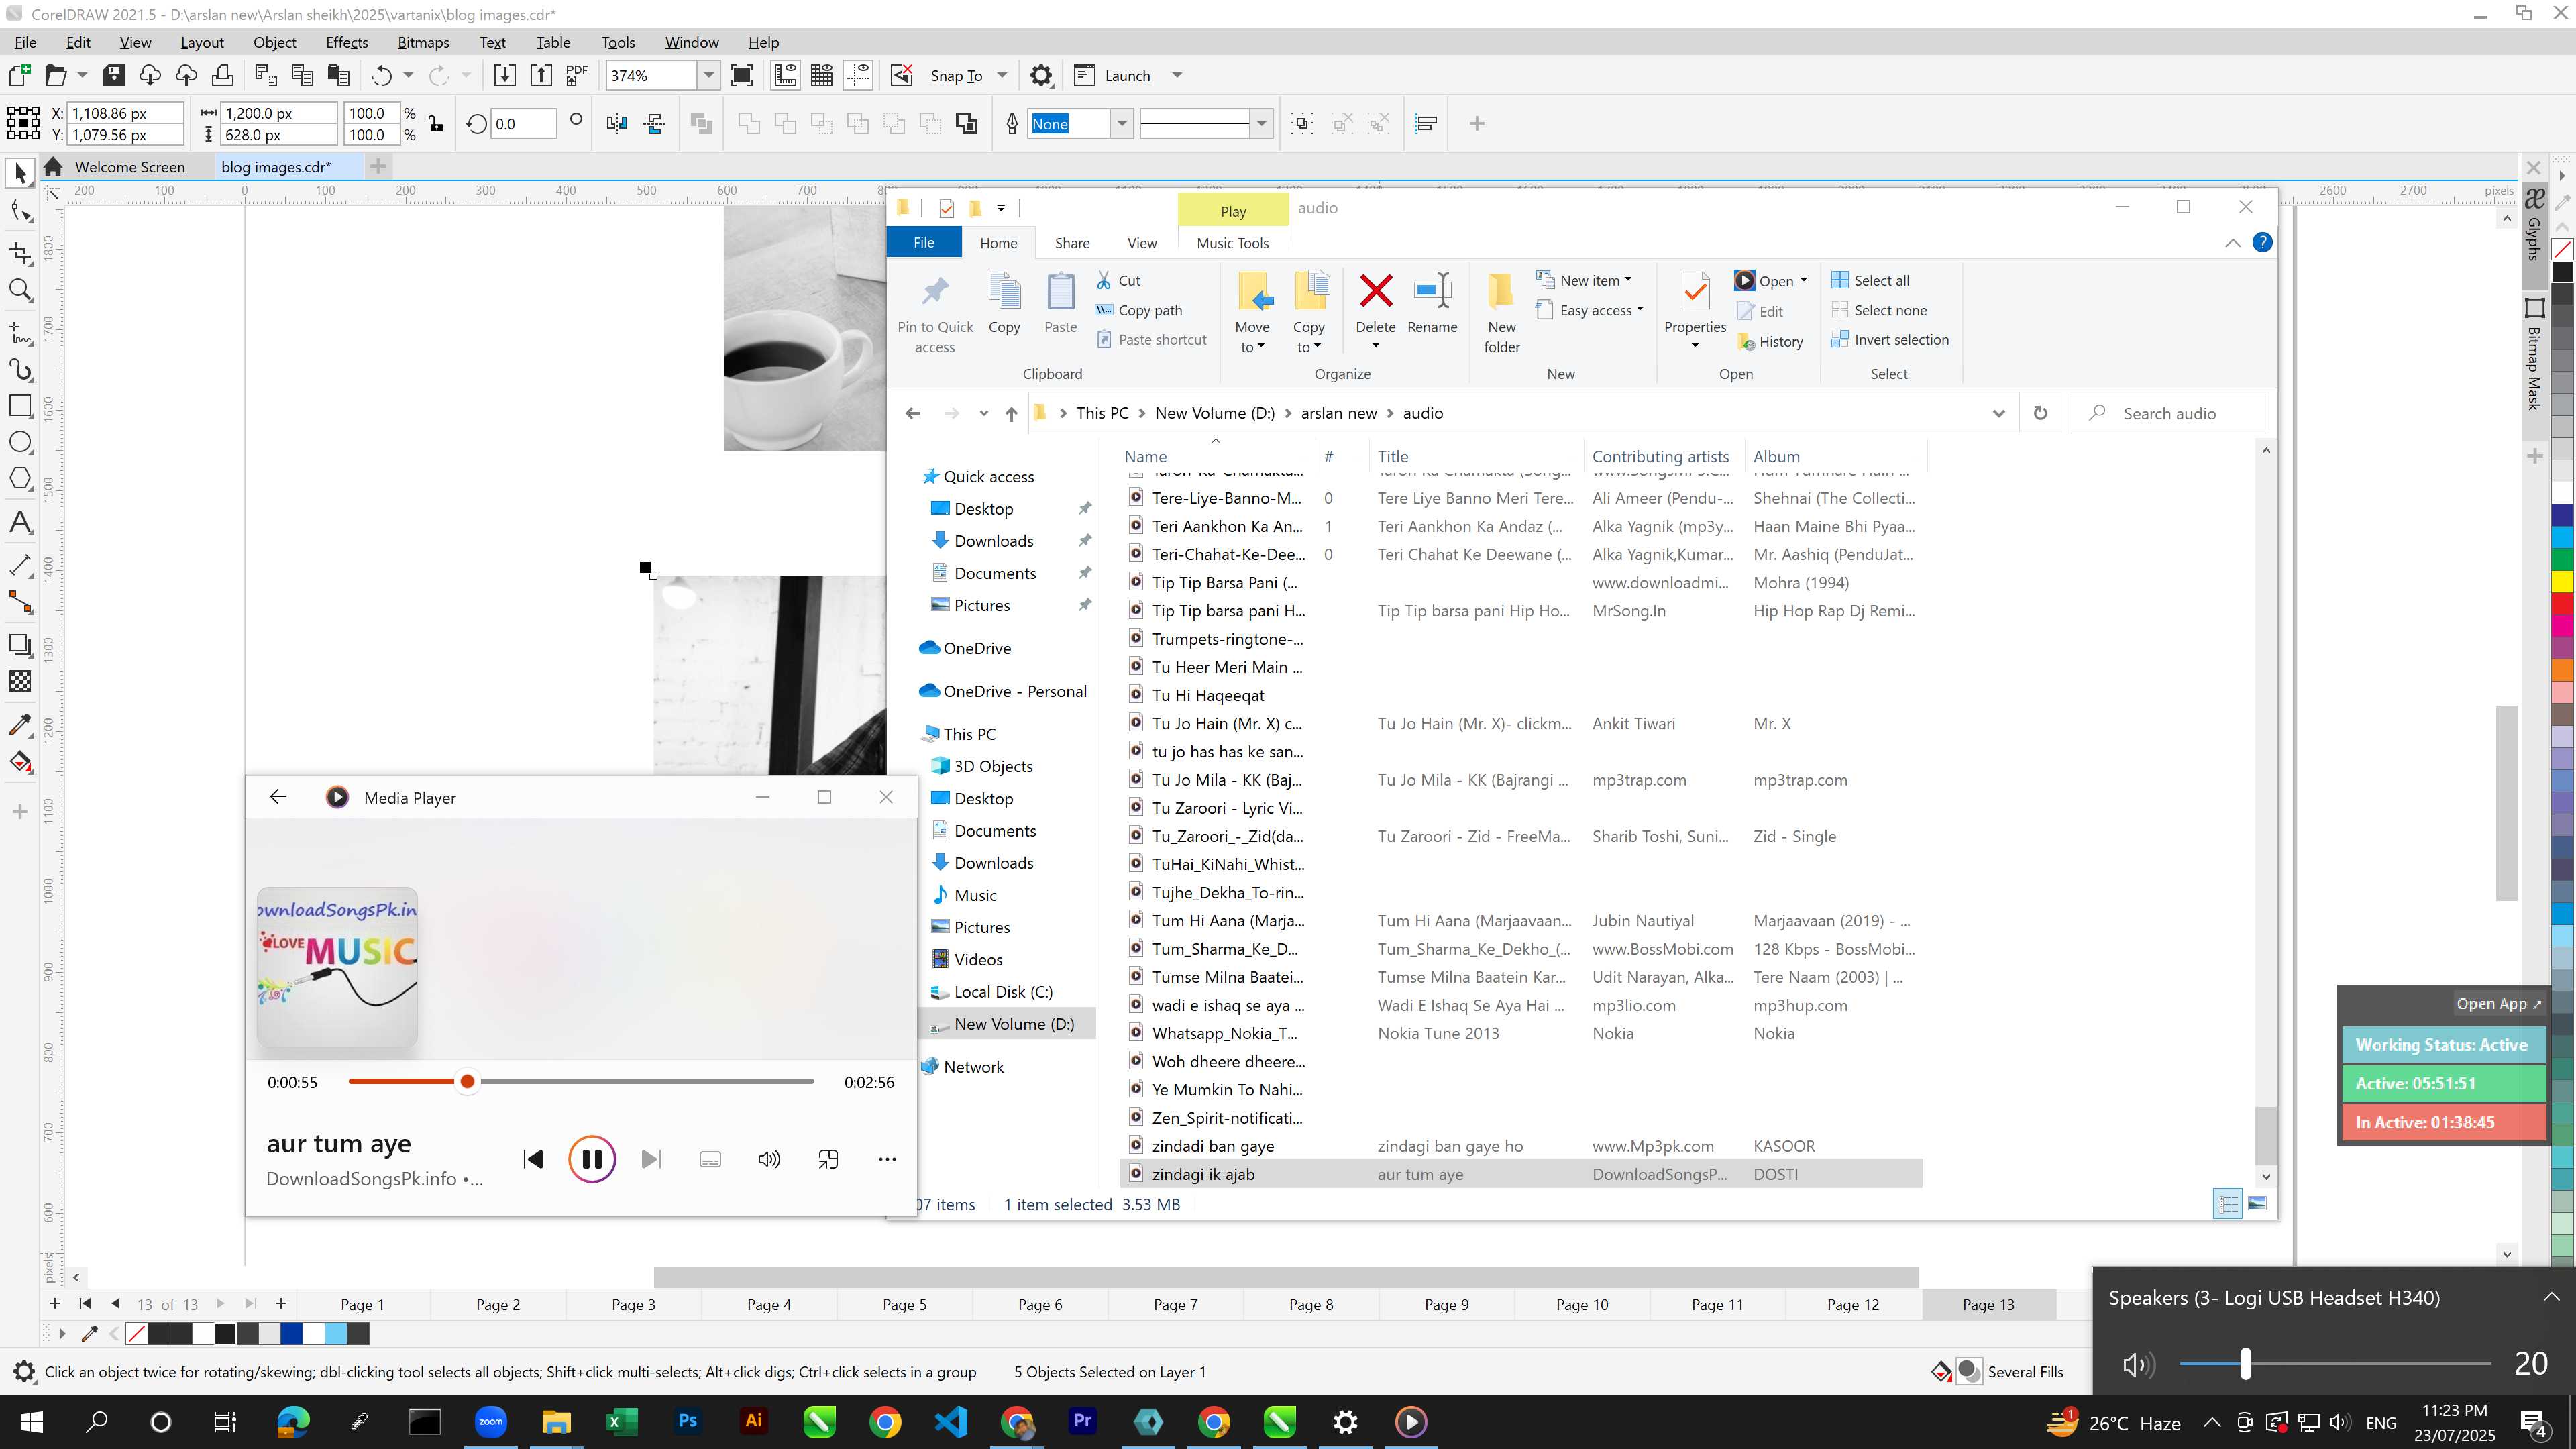Click the Delete red X in Explorer ribbon

click(x=1375, y=291)
